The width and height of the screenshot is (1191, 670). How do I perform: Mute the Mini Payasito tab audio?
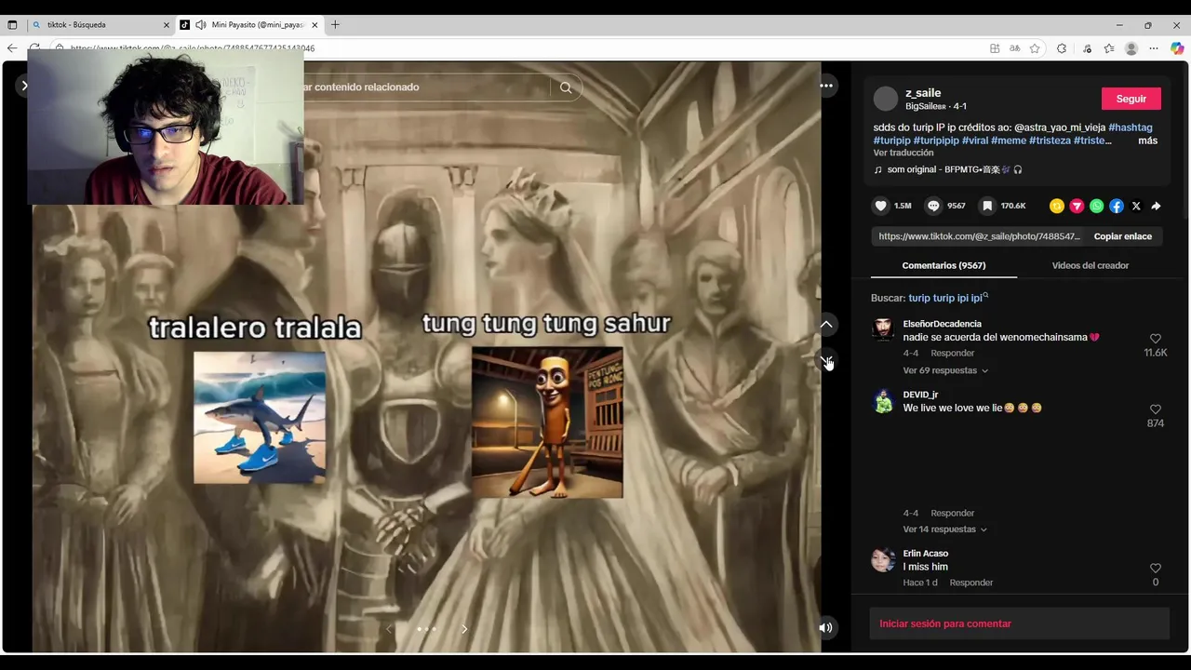(200, 24)
